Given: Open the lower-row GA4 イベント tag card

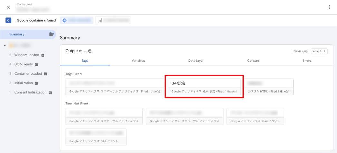Looking at the screenshot, I should click(x=96, y=137).
